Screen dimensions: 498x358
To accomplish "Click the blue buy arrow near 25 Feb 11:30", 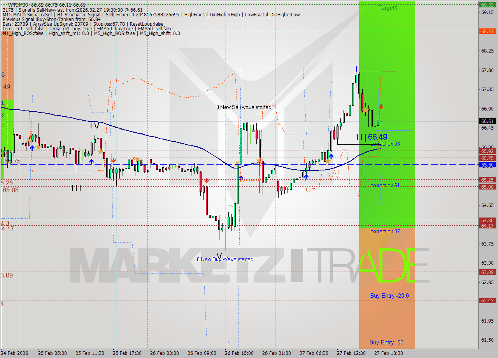I will tap(91, 161).
